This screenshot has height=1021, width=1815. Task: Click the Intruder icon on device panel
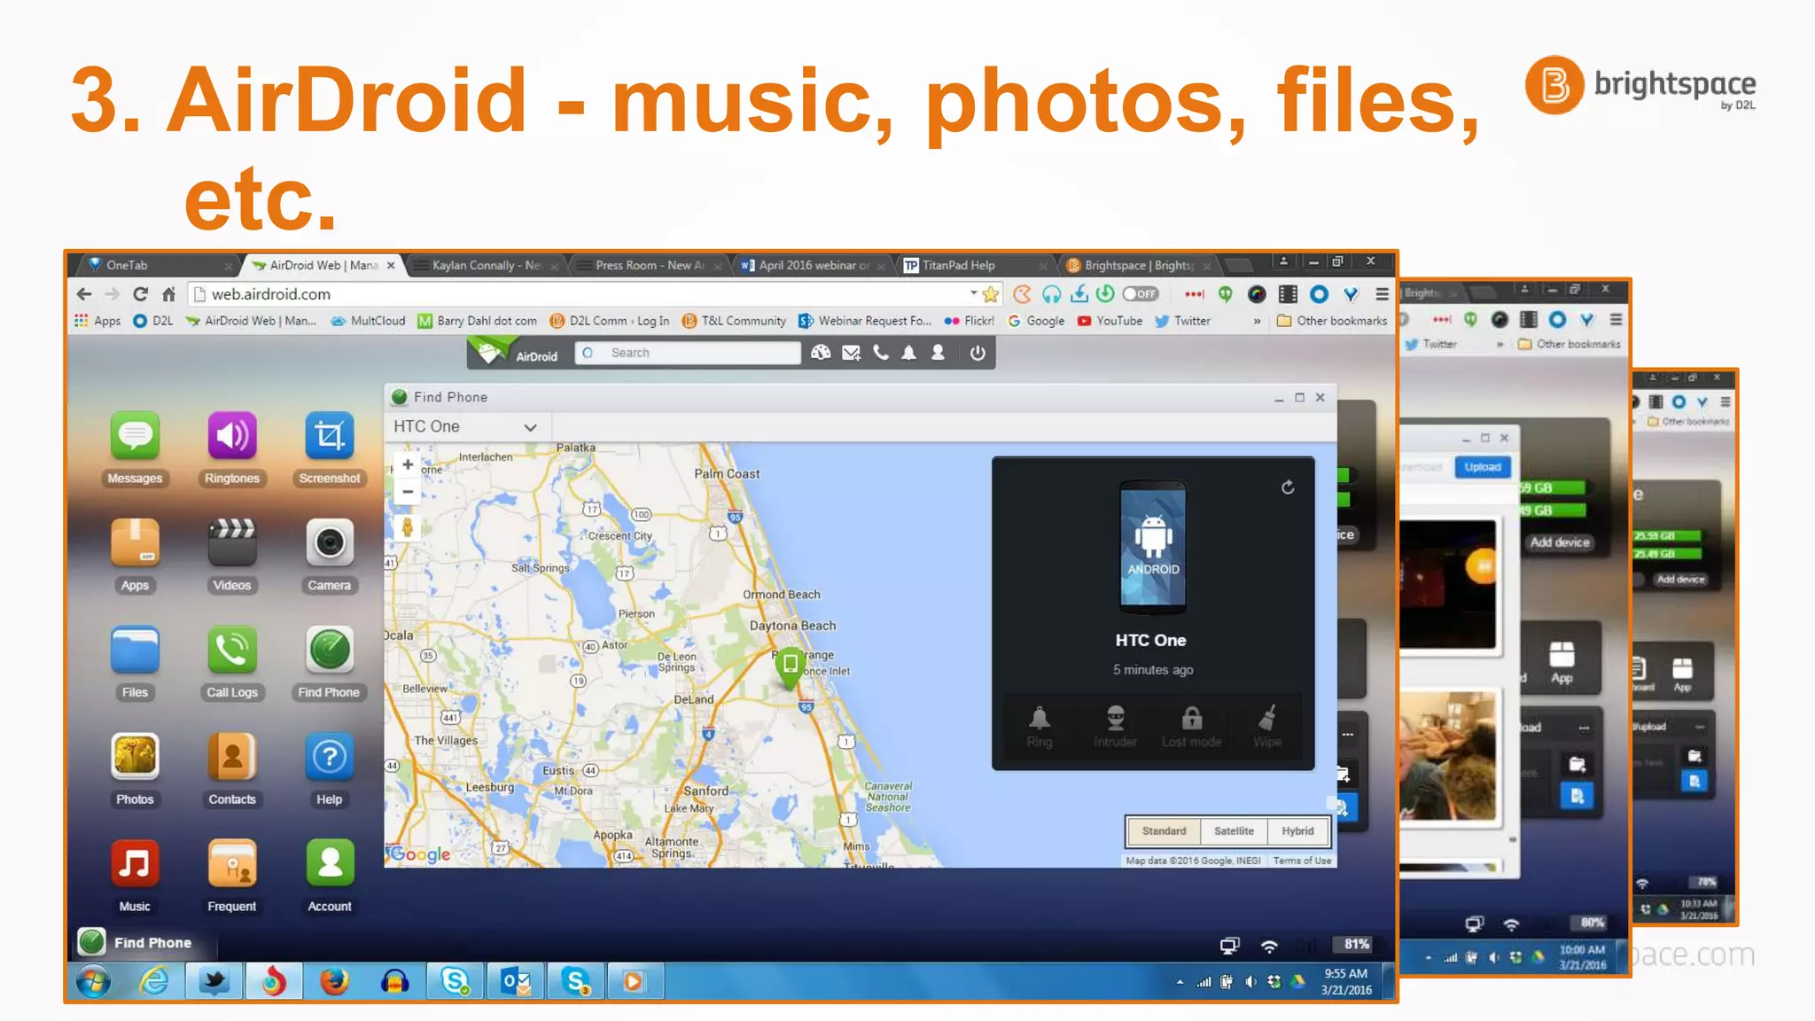point(1116,719)
